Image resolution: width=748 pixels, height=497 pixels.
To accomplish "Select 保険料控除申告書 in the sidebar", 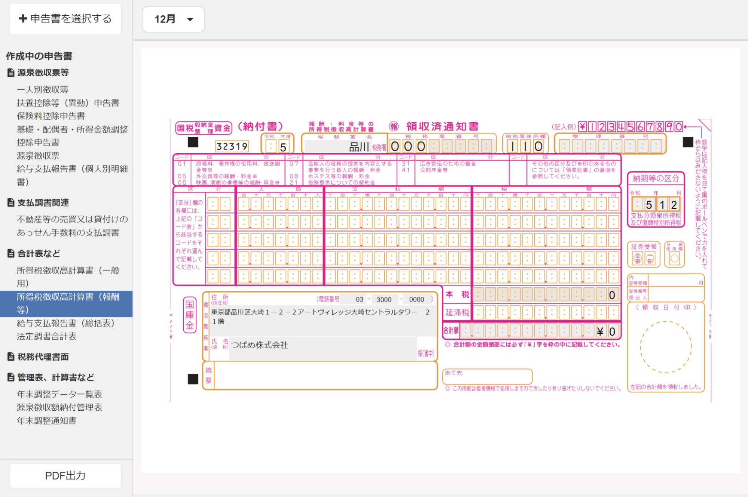I will (x=51, y=116).
